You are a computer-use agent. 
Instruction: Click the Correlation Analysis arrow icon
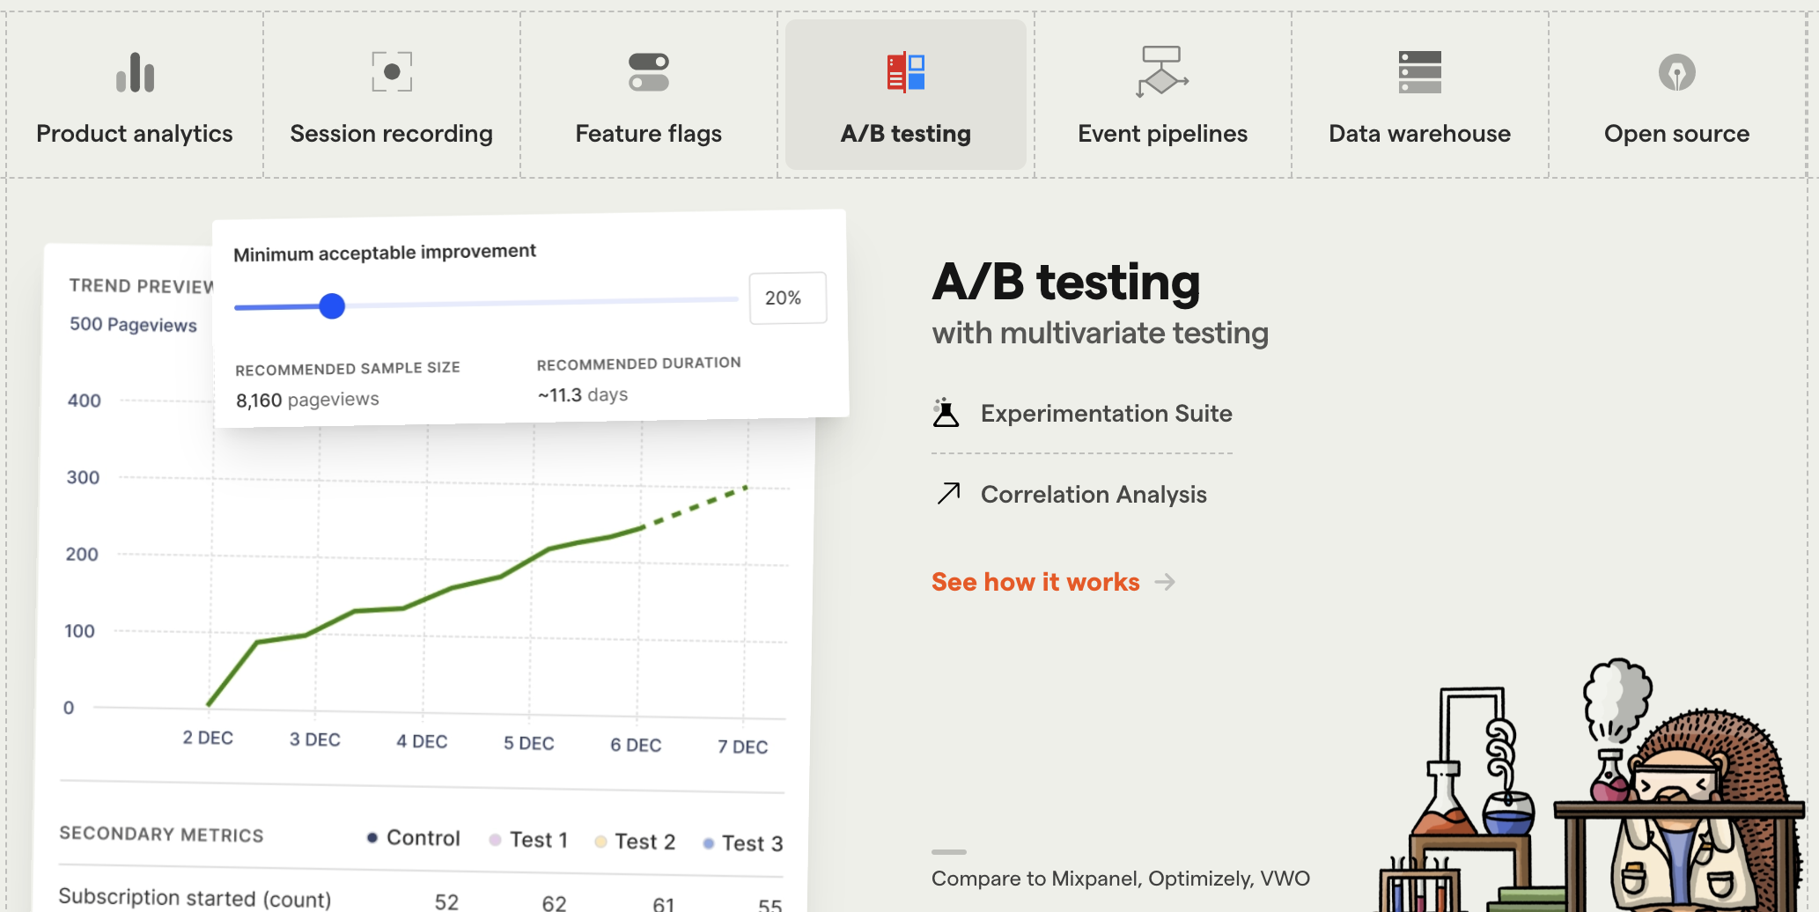pyautogui.click(x=949, y=493)
